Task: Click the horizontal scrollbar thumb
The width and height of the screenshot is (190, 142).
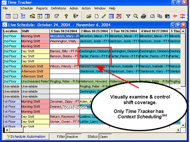Action: (x=16, y=130)
